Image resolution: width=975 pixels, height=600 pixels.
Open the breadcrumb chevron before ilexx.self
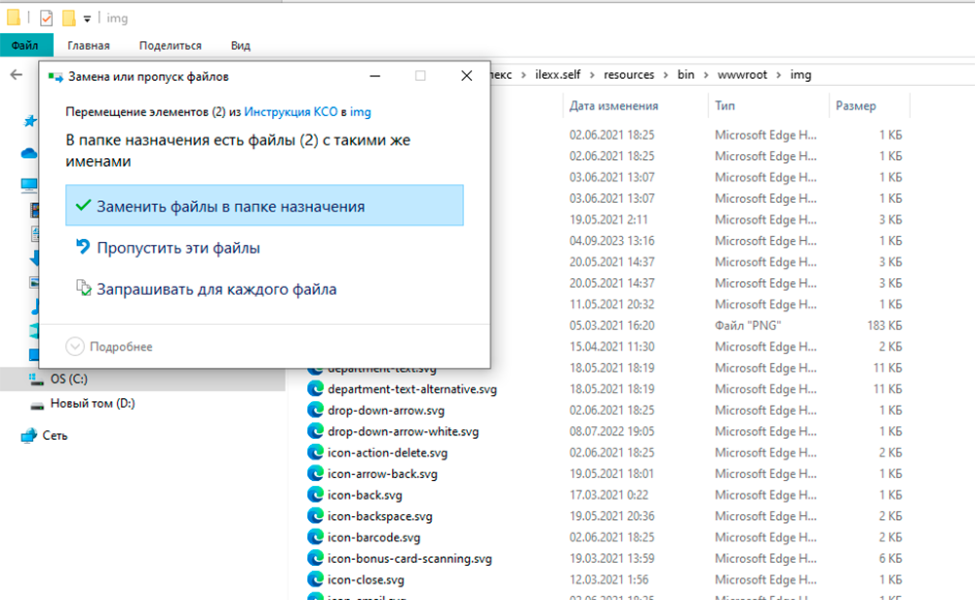point(524,75)
